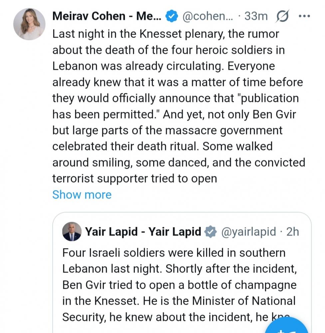Open the @yairlapid handle
The height and width of the screenshot is (333, 325).
[x=248, y=231]
